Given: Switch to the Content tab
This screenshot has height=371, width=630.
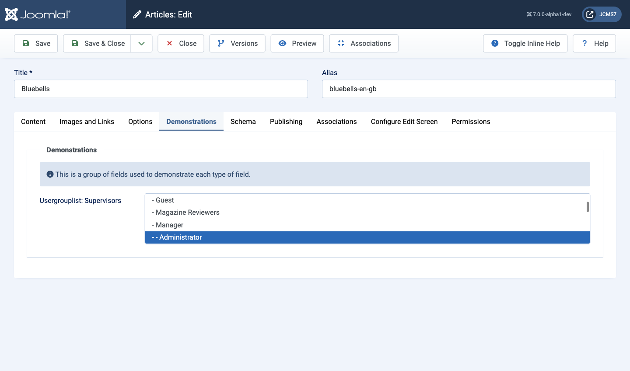Looking at the screenshot, I should pos(33,121).
